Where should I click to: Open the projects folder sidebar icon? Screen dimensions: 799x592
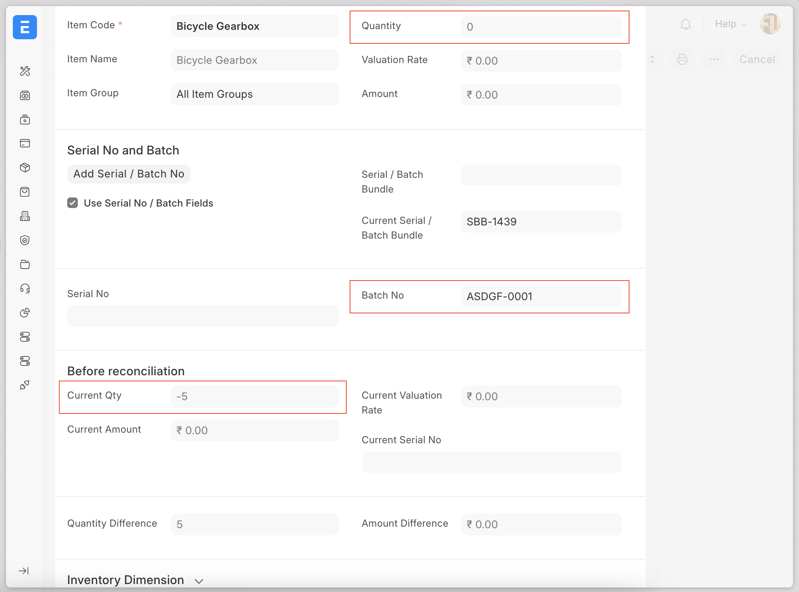(25, 264)
